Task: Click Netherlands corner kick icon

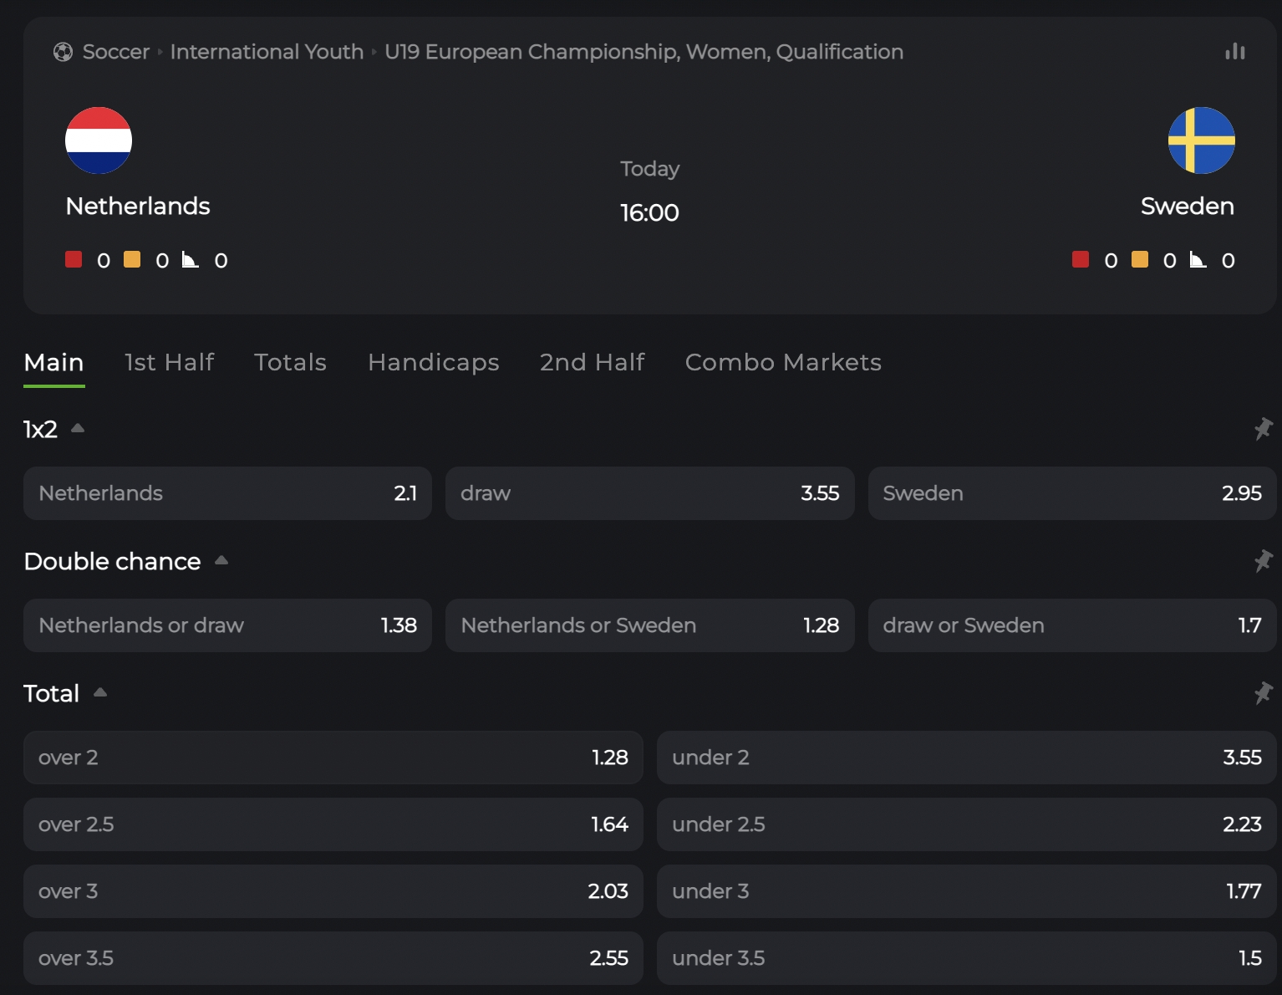Action: click(191, 260)
